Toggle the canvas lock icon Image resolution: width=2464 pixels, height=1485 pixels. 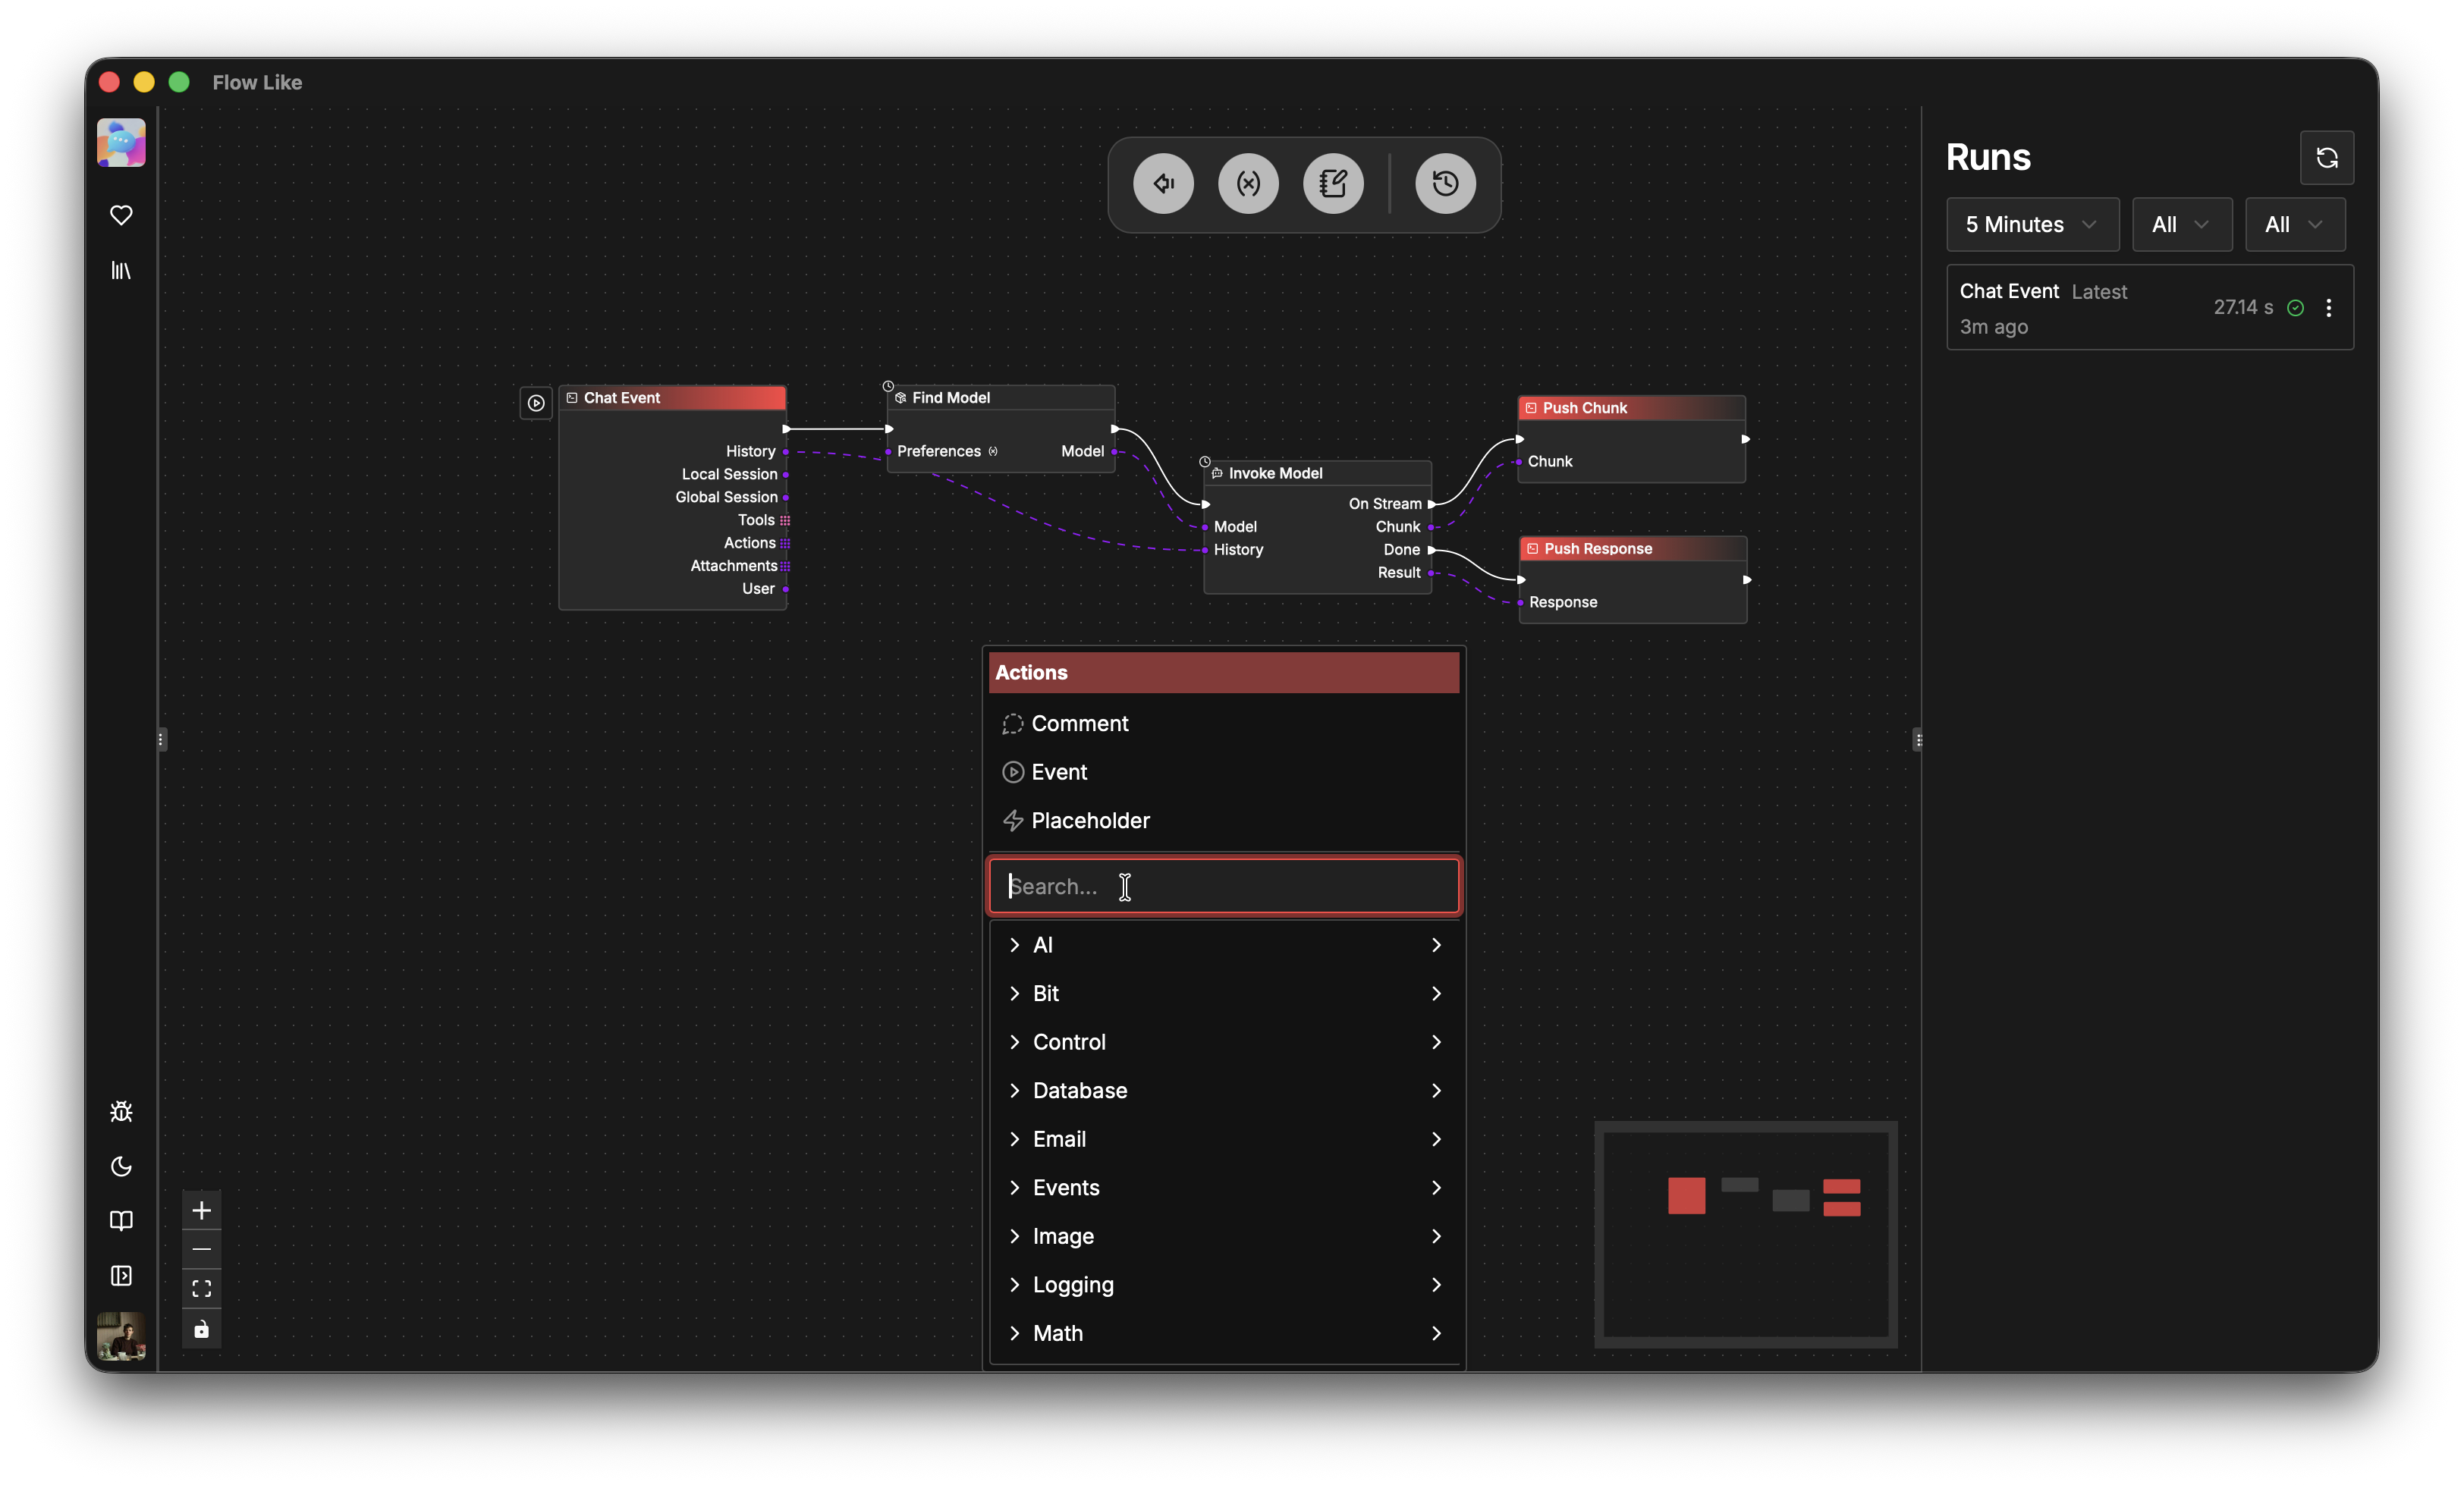point(201,1329)
